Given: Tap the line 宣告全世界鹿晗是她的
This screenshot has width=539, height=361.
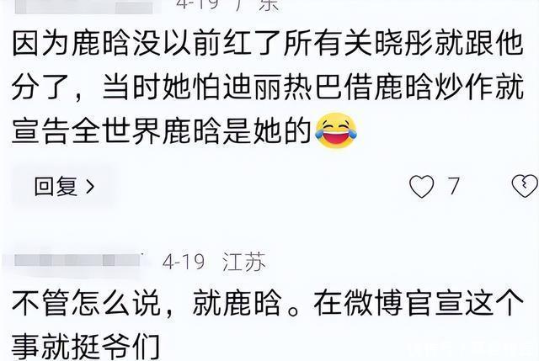Looking at the screenshot, I should pos(161,130).
